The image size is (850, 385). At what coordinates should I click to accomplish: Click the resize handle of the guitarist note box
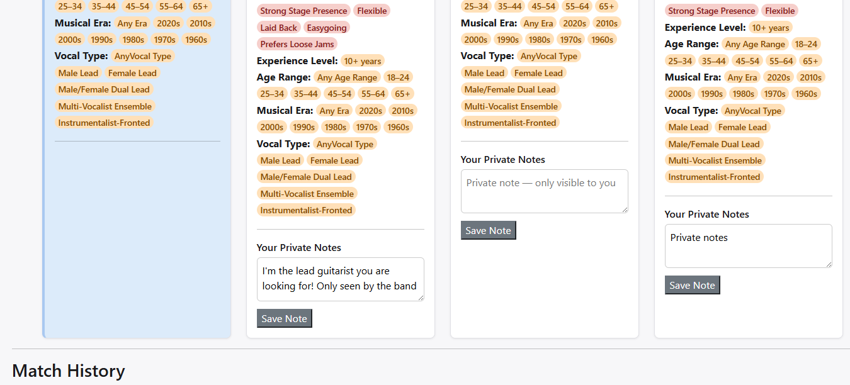click(420, 297)
